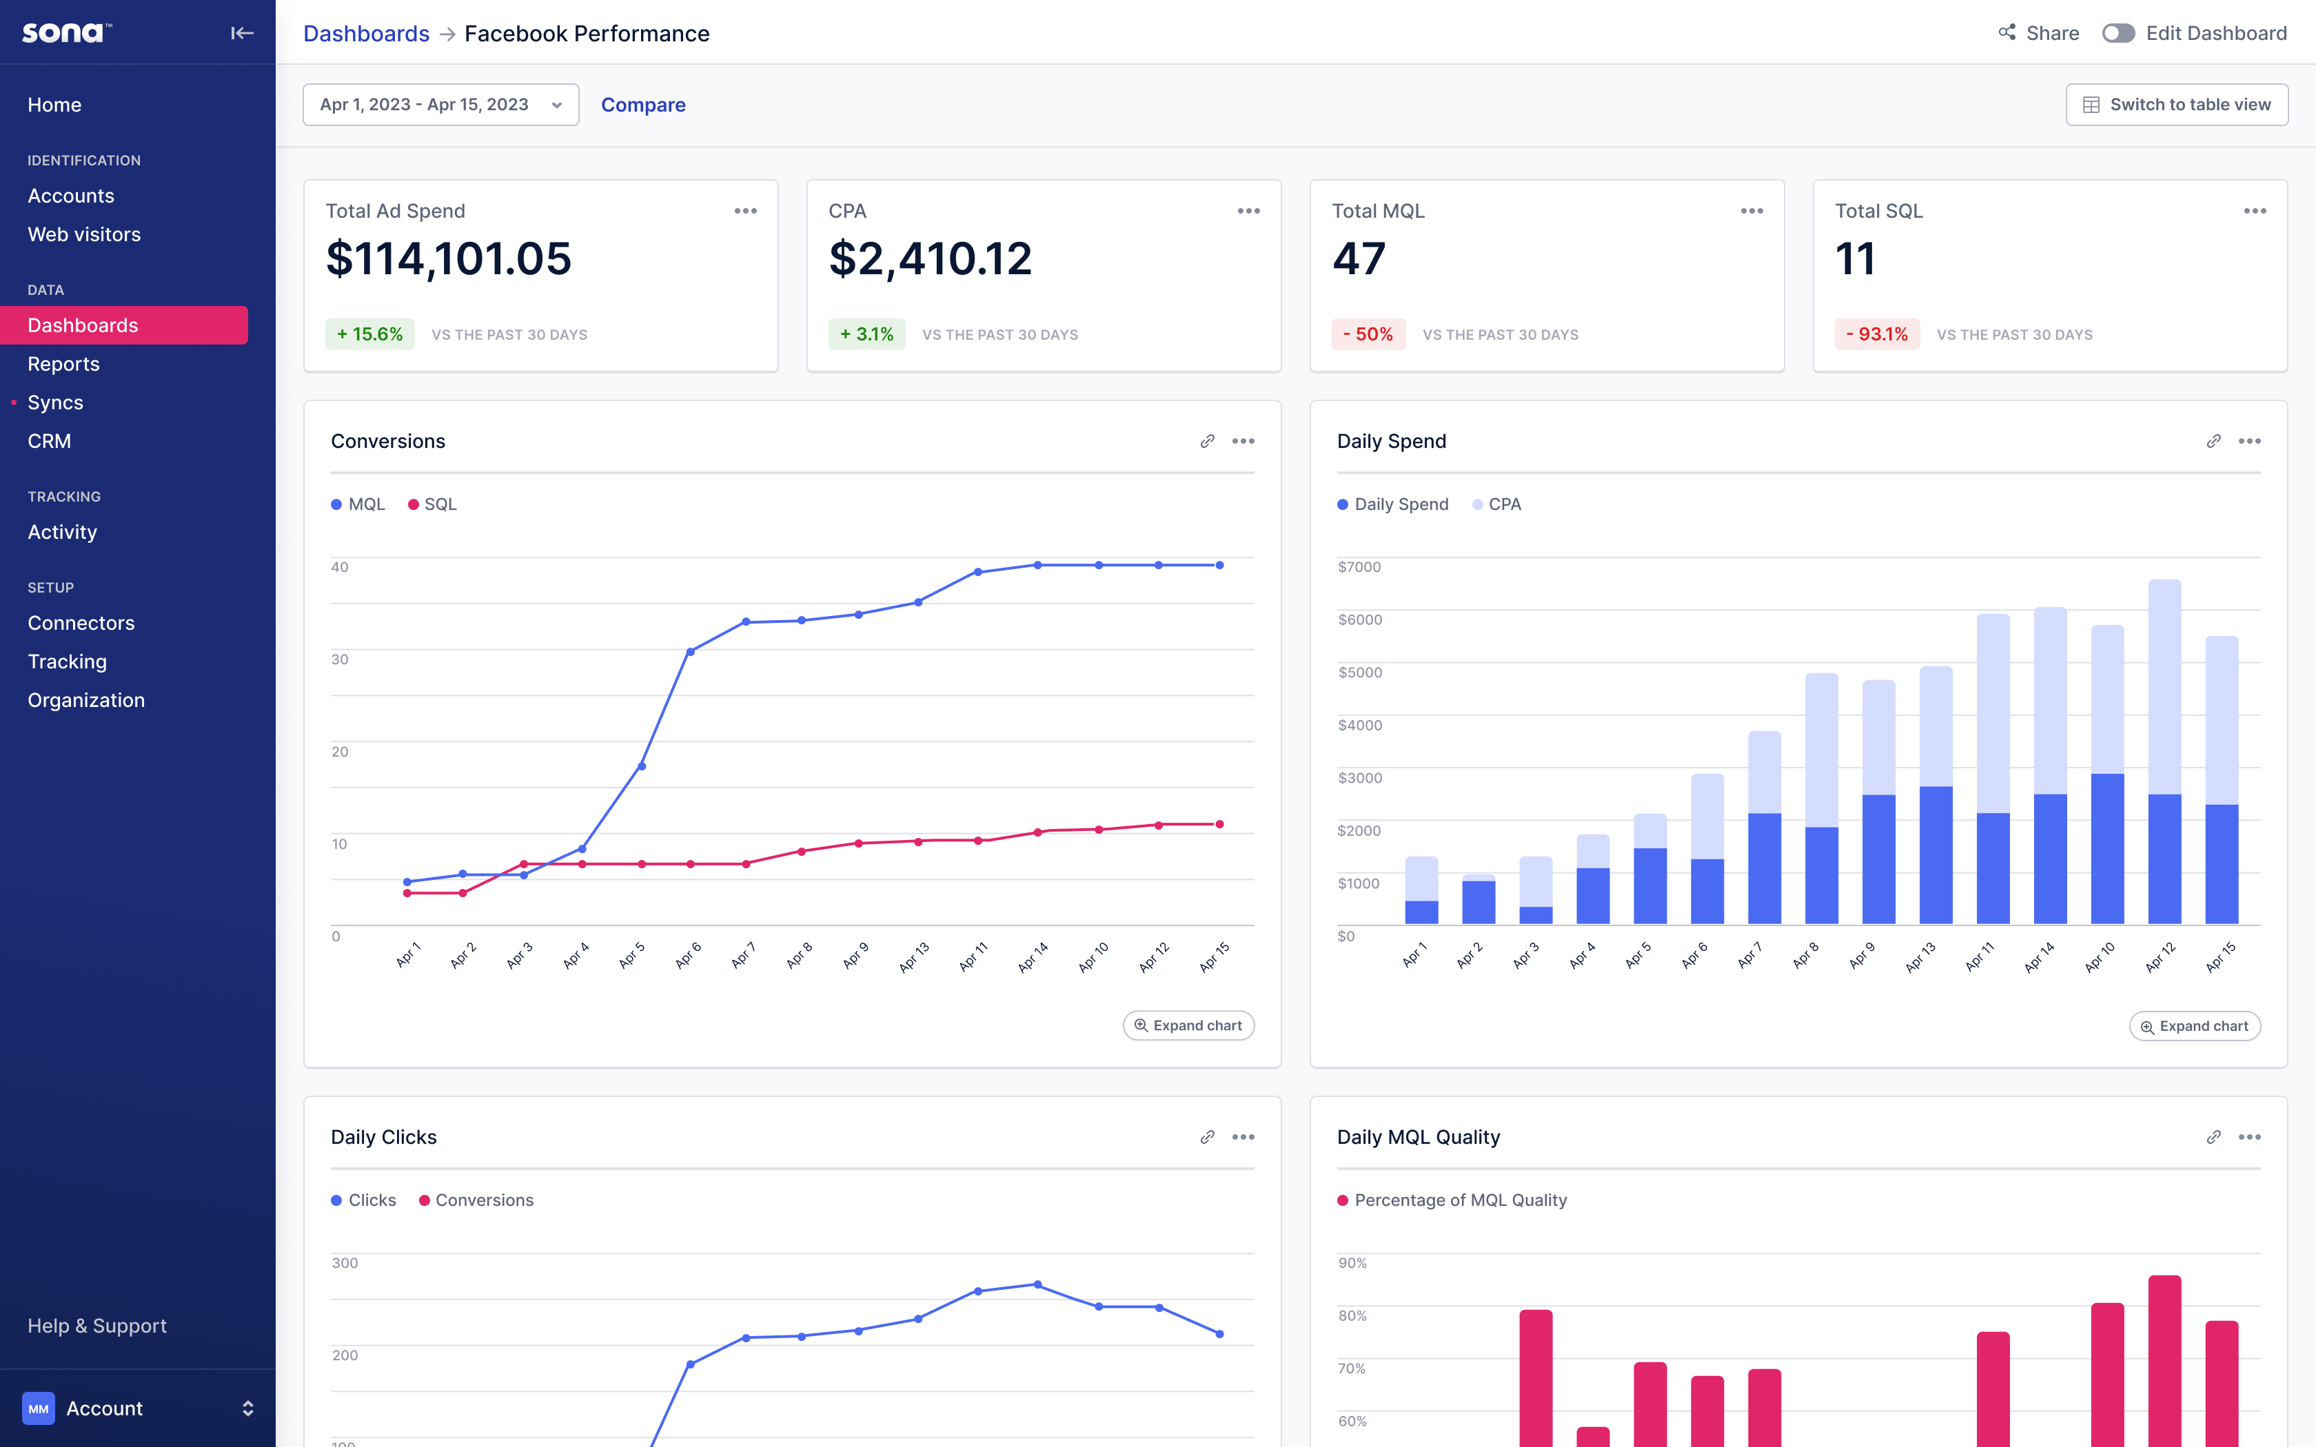Click the link icon on Daily Spend chart

coord(2213,441)
